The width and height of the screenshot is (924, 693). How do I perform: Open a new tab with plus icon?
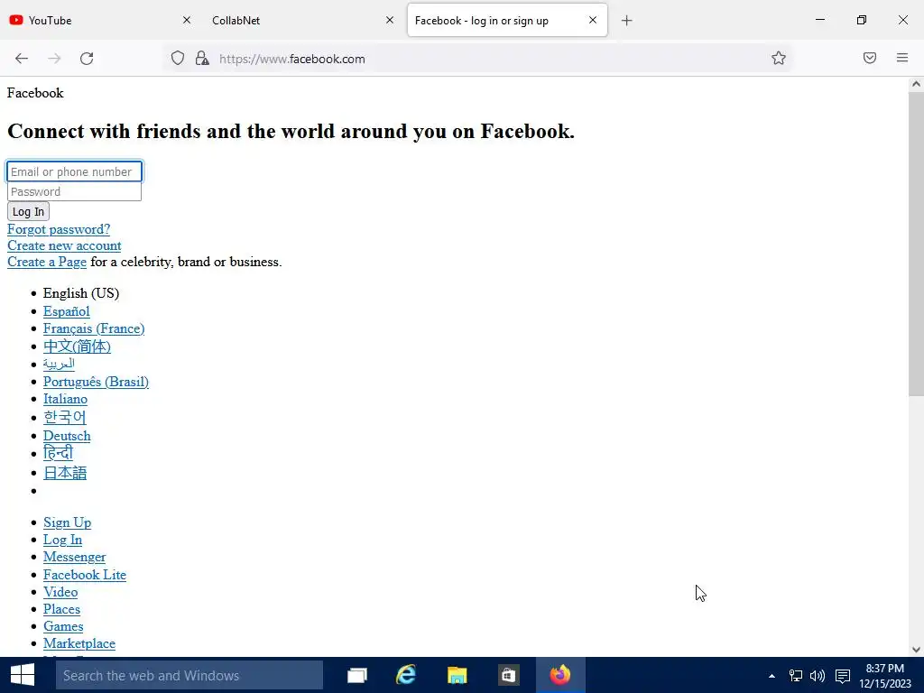pos(627,21)
